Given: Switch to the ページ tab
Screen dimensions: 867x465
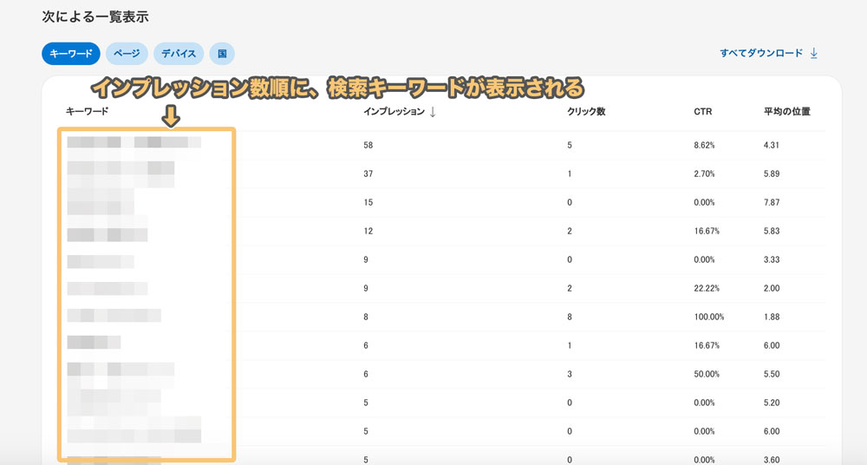Looking at the screenshot, I should tap(127, 53).
